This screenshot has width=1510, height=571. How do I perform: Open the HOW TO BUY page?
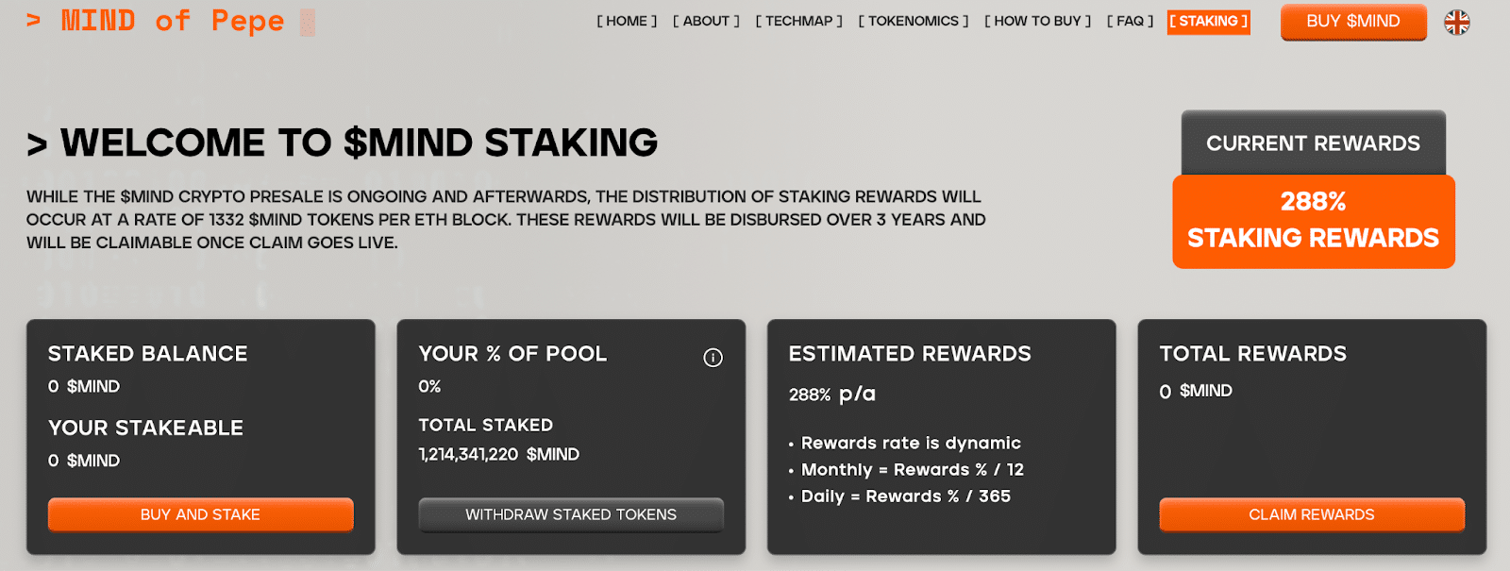(1037, 21)
